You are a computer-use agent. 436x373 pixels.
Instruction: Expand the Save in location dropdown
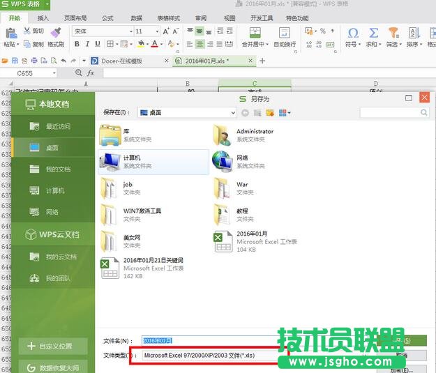pyautogui.click(x=233, y=113)
